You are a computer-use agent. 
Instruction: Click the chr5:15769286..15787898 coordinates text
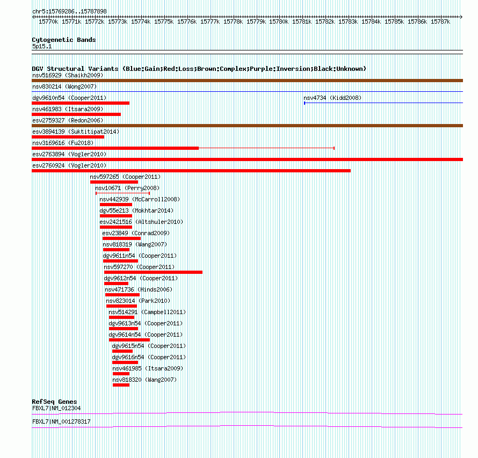point(69,11)
